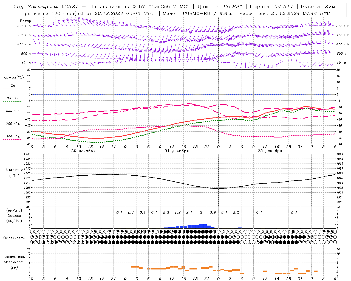Click the "(мм/3ч.)" precipitation unit label

coord(14,210)
